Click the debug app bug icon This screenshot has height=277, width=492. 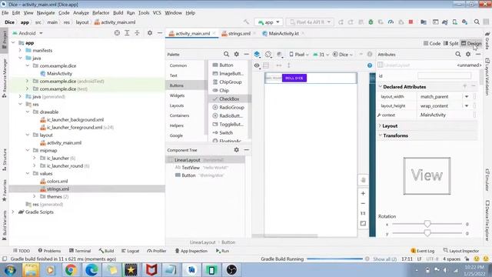coord(371,22)
